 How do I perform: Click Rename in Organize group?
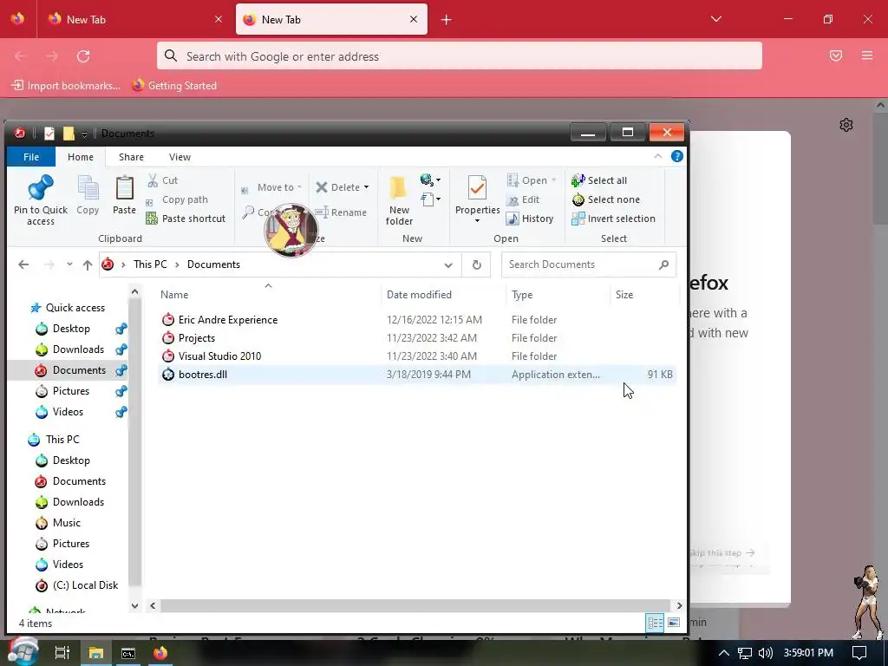341,212
